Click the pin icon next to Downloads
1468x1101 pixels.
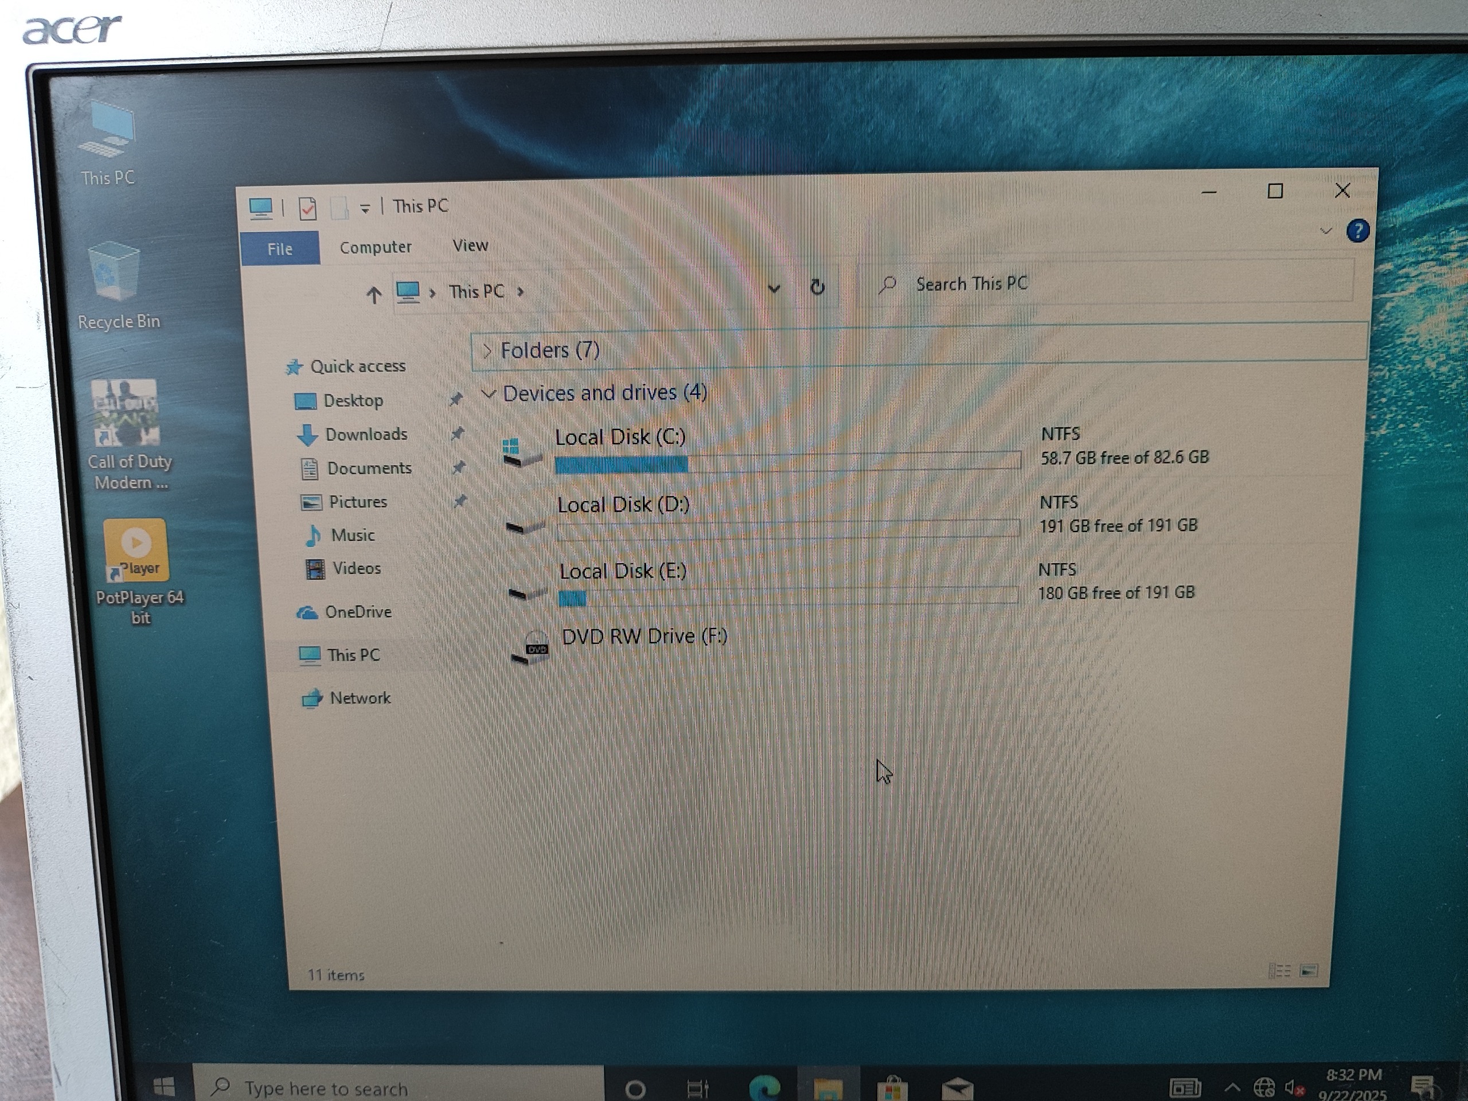[x=457, y=434]
